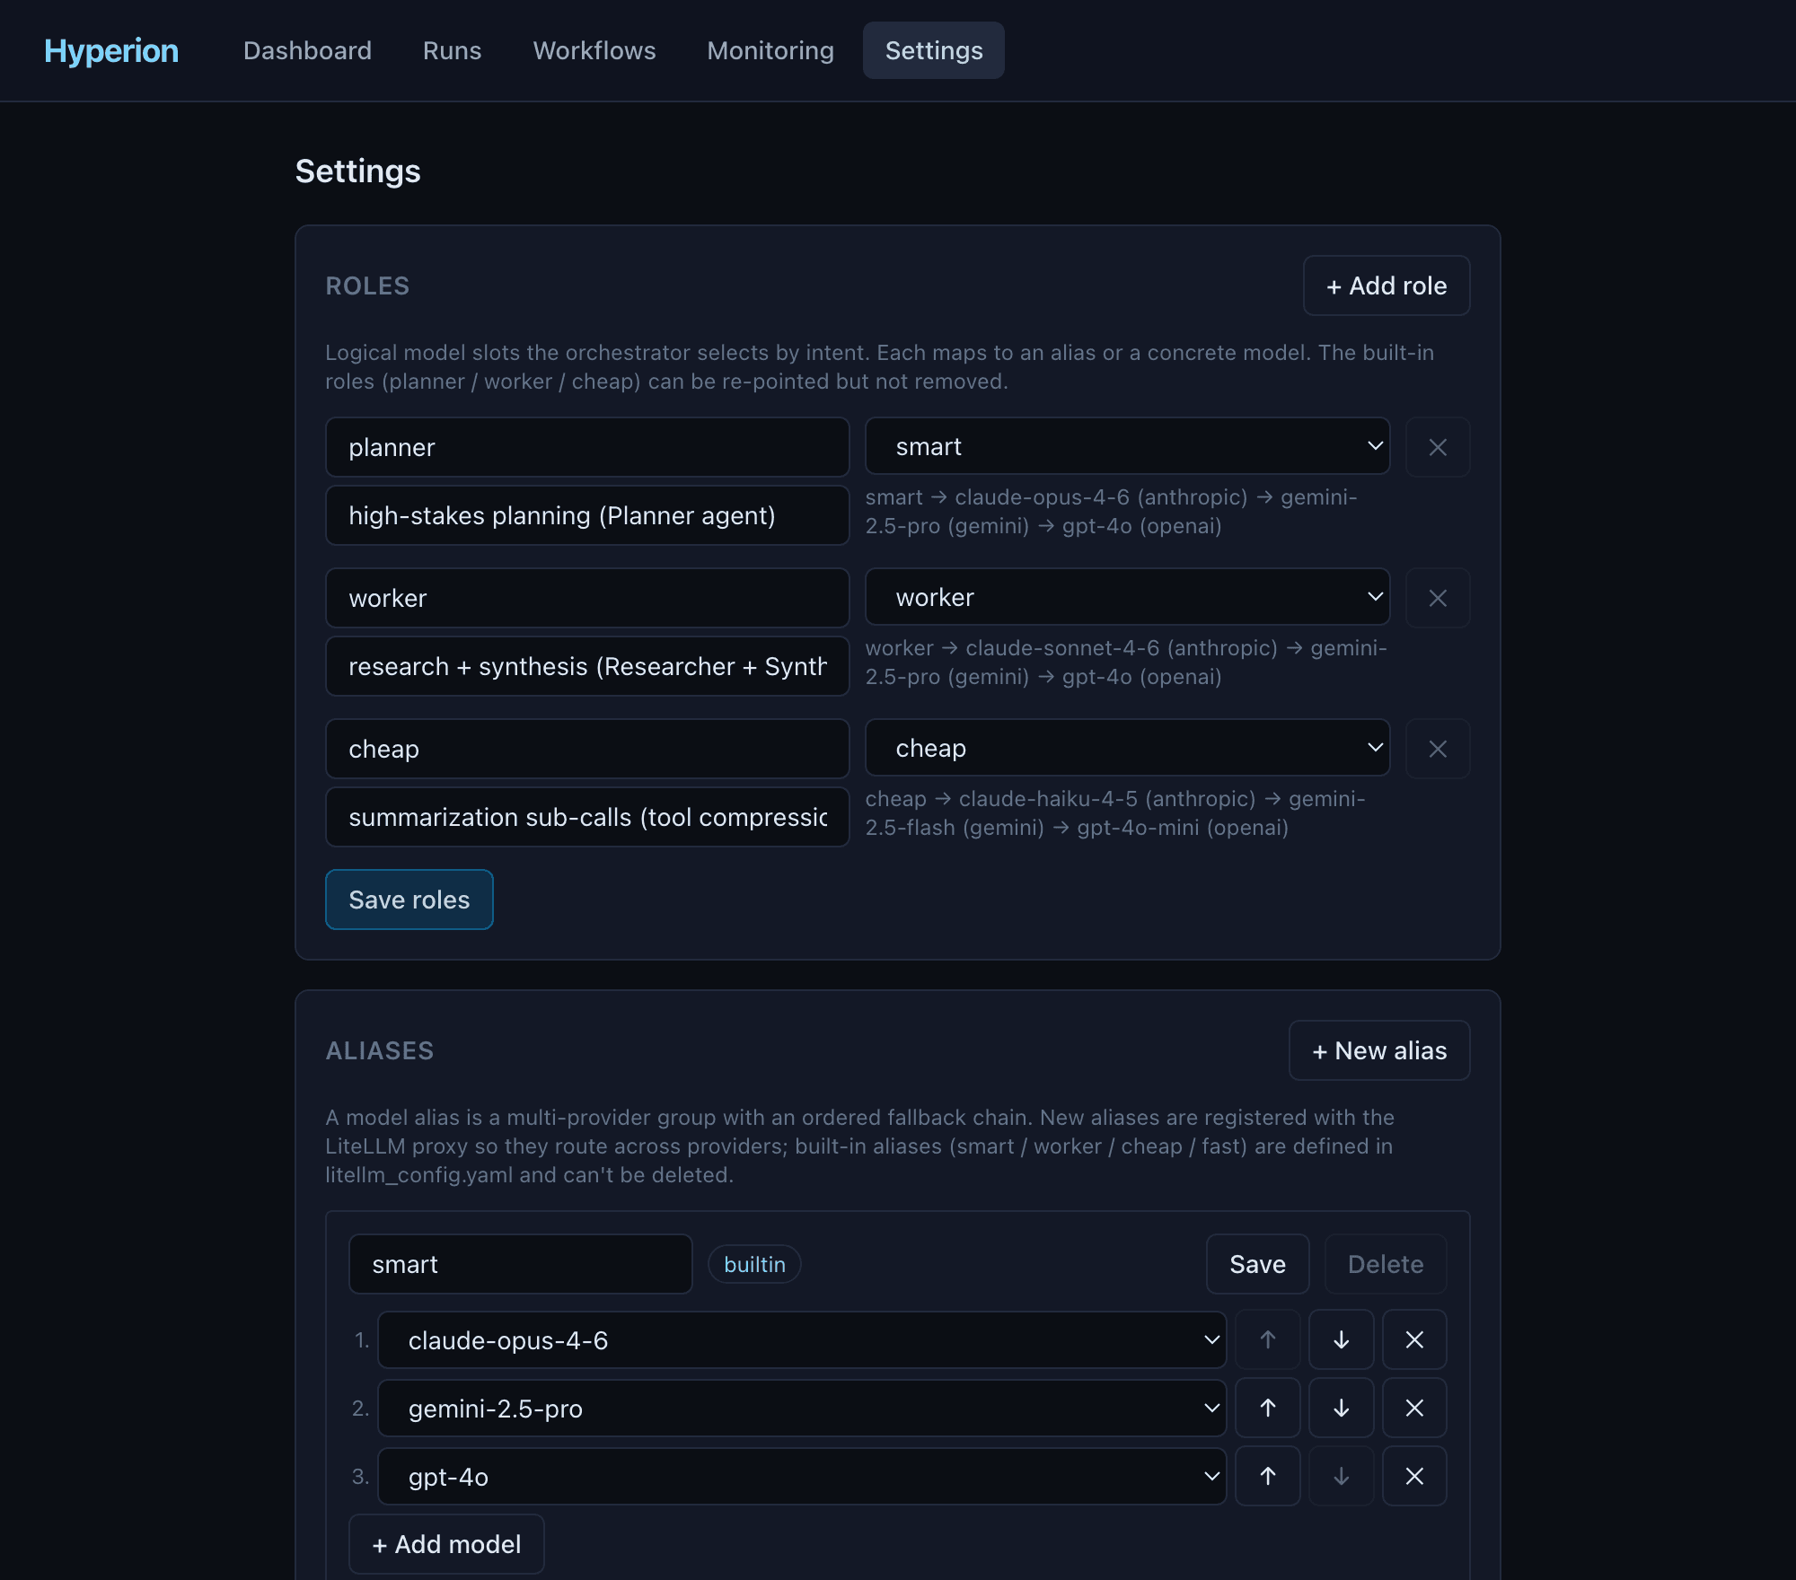Click the + Add role button
This screenshot has height=1580, width=1796.
[x=1387, y=285]
